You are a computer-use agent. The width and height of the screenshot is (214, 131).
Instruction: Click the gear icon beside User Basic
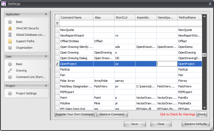pyautogui.click(x=10, y=64)
